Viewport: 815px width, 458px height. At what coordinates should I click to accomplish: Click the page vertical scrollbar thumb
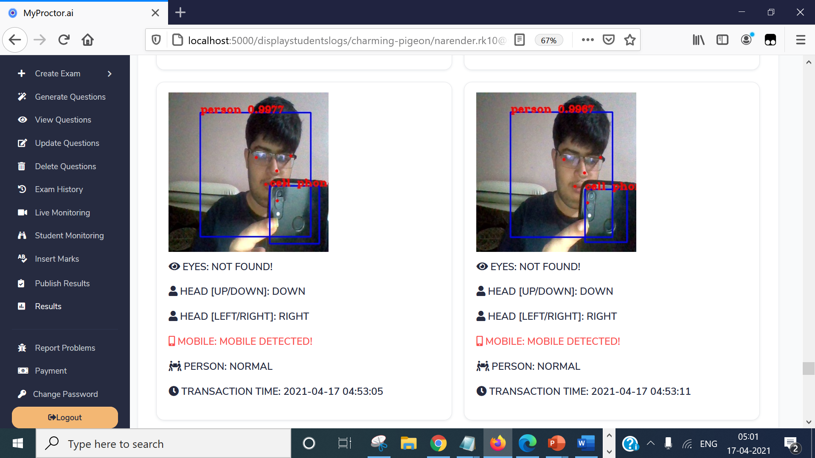click(x=808, y=368)
